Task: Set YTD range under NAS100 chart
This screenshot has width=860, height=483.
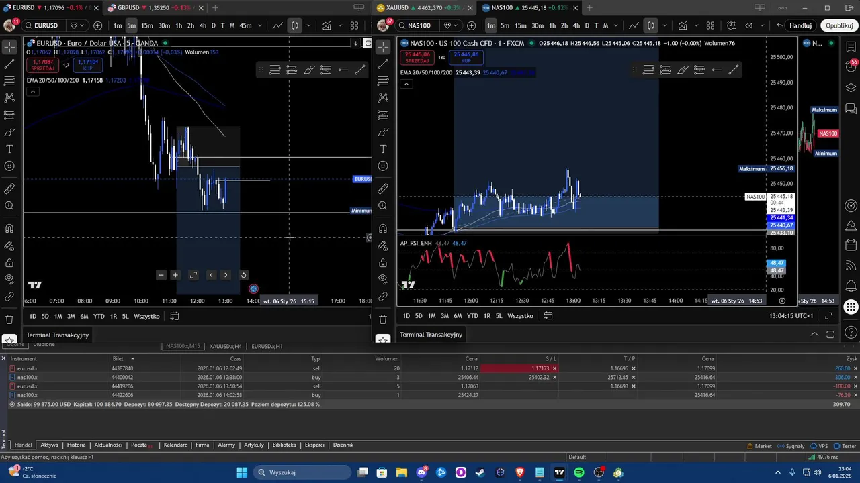Action: [x=472, y=316]
